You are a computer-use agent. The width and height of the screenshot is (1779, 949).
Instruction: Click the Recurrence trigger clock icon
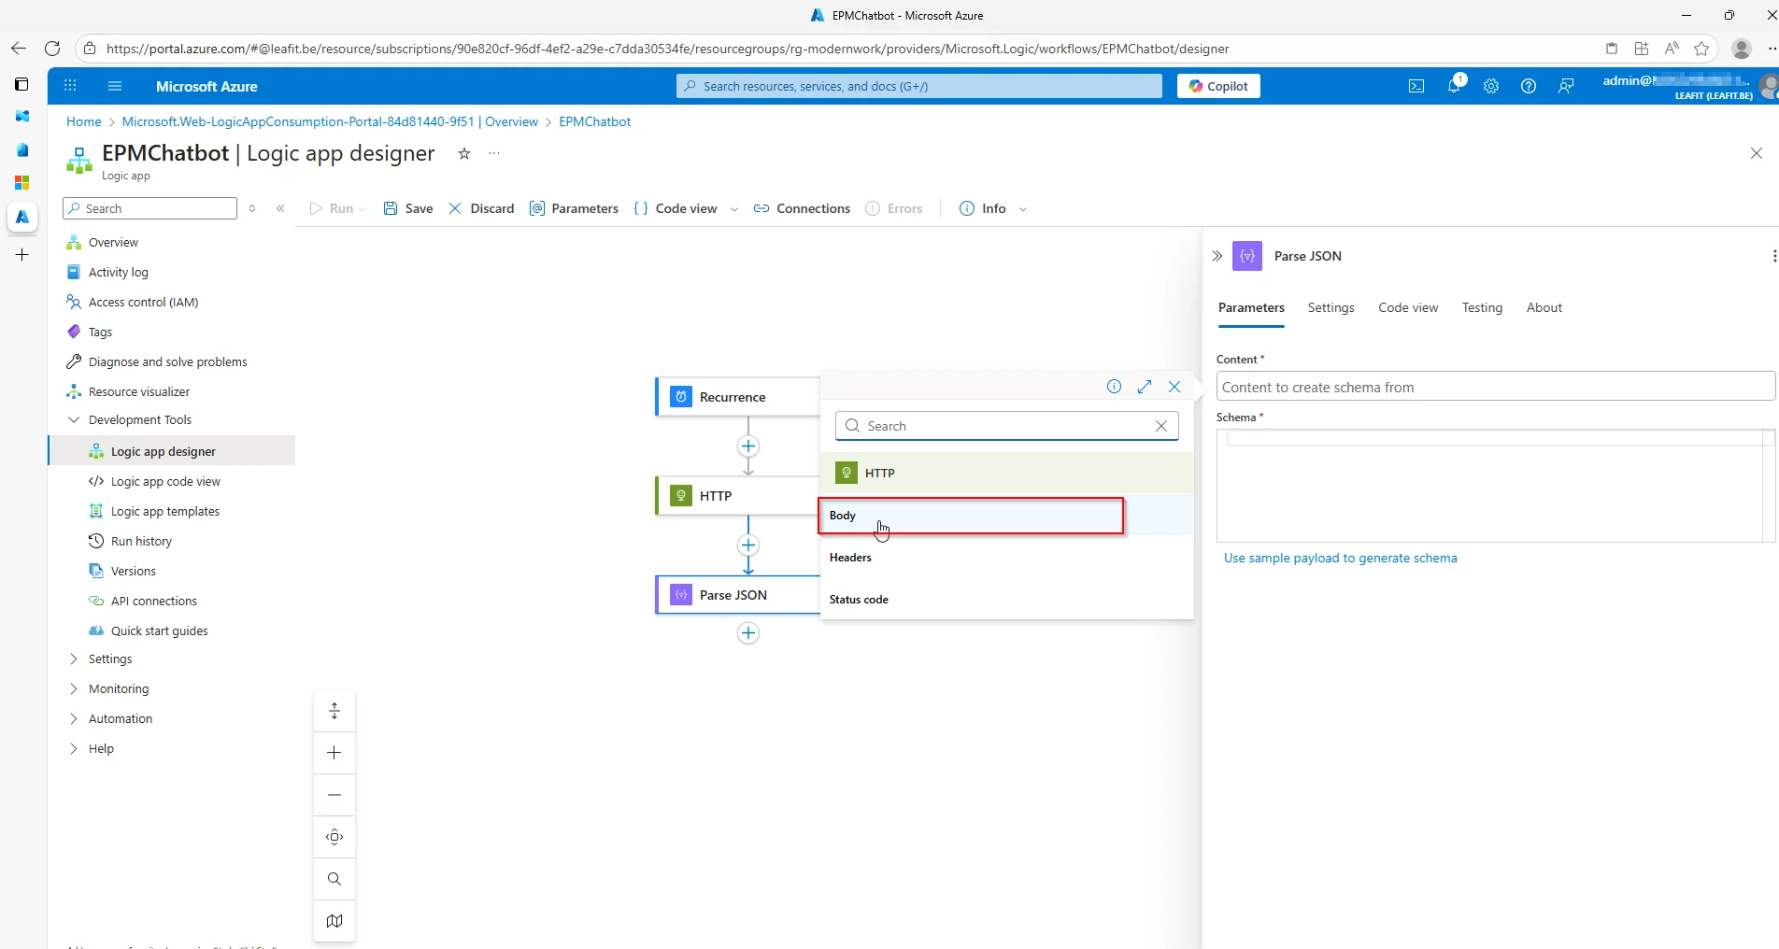681,397
